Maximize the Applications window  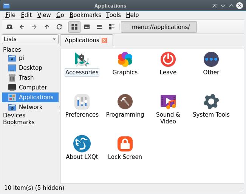231,6
